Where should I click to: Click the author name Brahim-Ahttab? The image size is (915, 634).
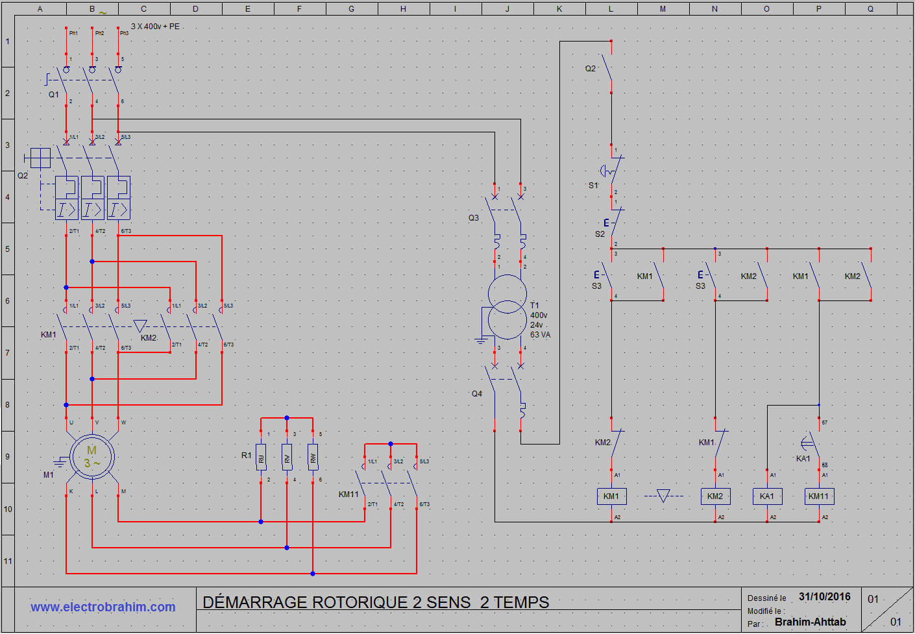811,622
